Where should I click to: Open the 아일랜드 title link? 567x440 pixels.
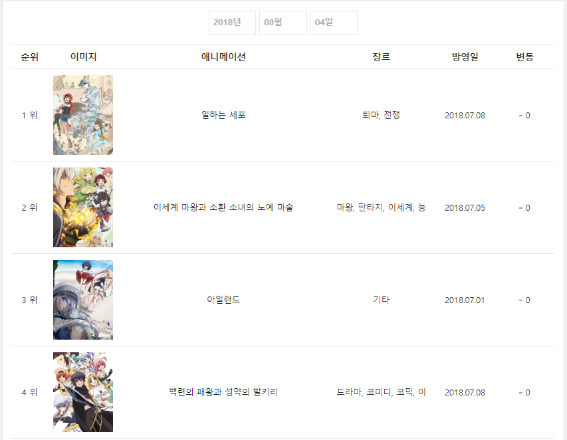click(x=223, y=300)
